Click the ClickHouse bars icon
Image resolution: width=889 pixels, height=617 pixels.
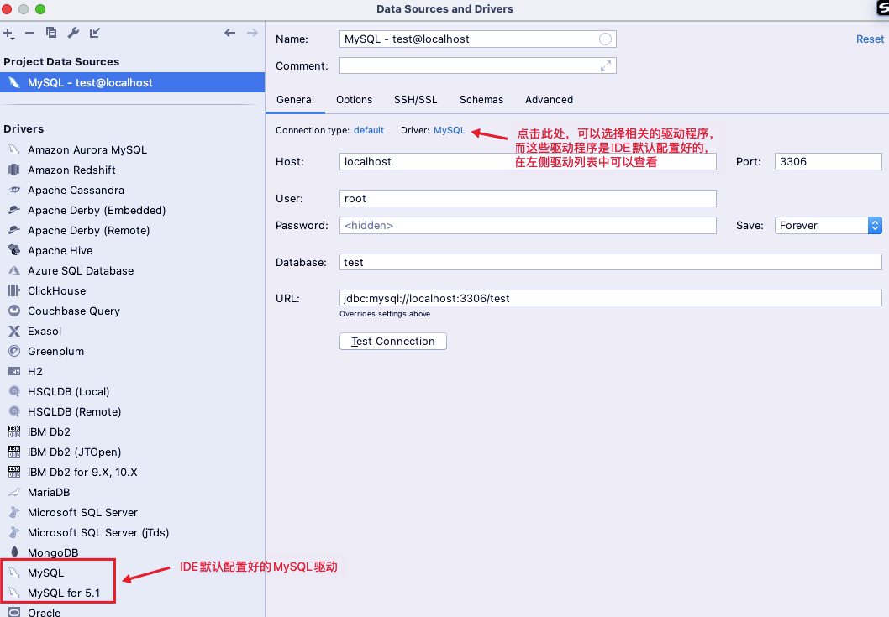click(14, 290)
